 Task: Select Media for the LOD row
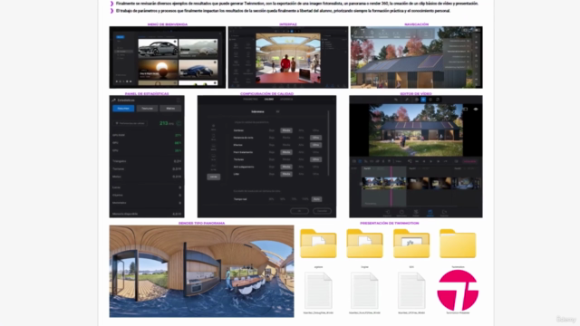coord(286,174)
